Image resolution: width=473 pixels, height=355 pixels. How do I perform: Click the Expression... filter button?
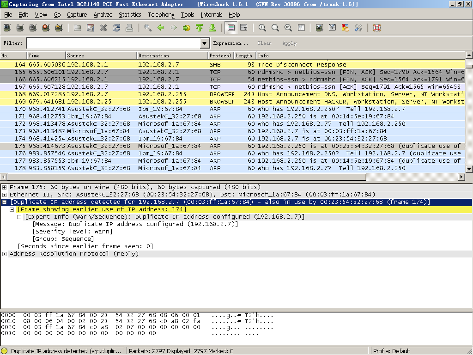pos(230,43)
